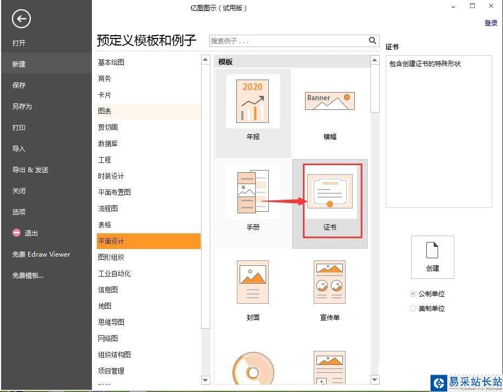This screenshot has width=503, height=392.
Task: Click the template pane scroll-down arrow
Action: pos(375,380)
